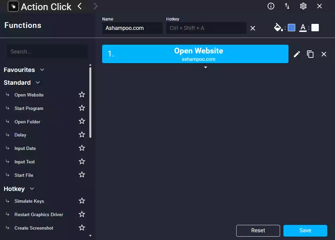Screen dimensions: 335x240
Task: Click the Action Click app logo
Action: click(13, 6)
